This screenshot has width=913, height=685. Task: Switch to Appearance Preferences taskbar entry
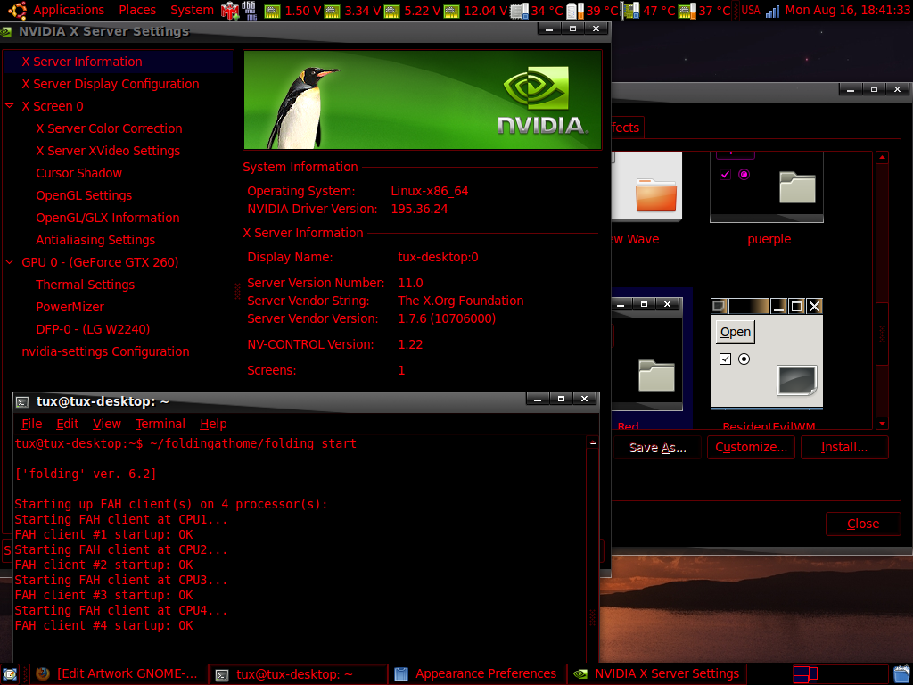[x=478, y=674]
